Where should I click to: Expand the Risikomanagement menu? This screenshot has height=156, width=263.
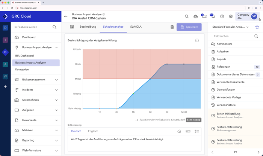point(56,80)
